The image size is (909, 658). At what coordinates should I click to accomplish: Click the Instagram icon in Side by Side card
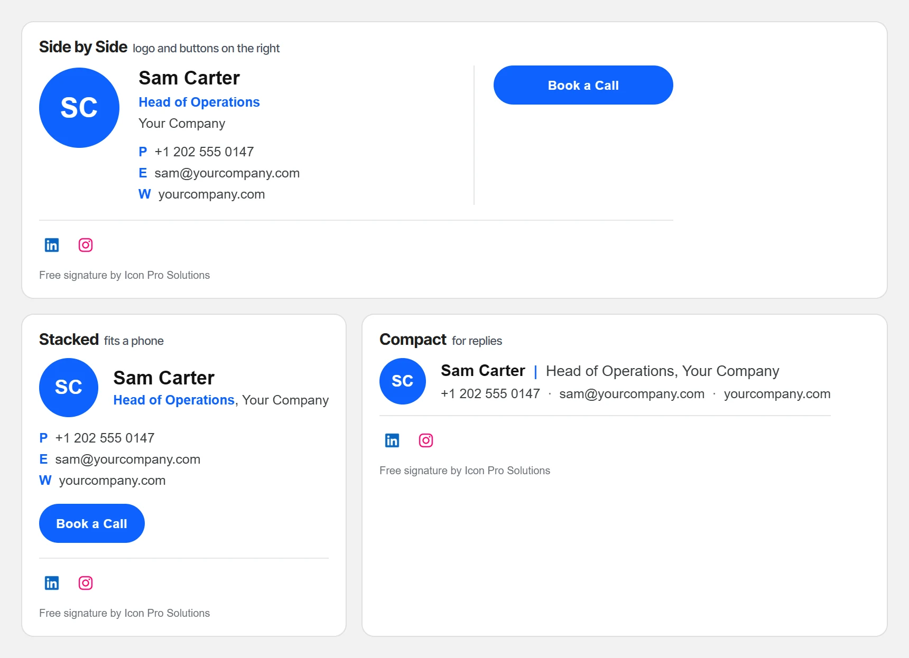86,245
